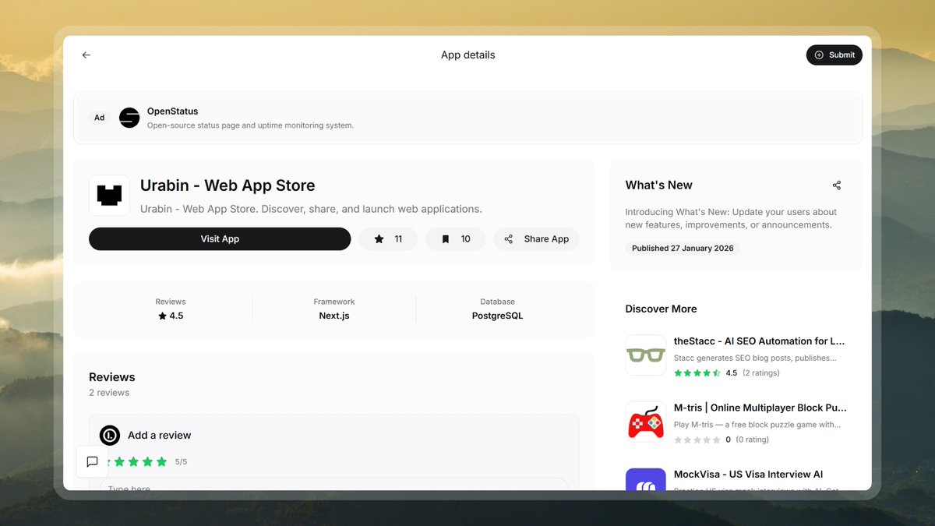
Task: Bookmark the app with 10 saves
Action: 456,239
